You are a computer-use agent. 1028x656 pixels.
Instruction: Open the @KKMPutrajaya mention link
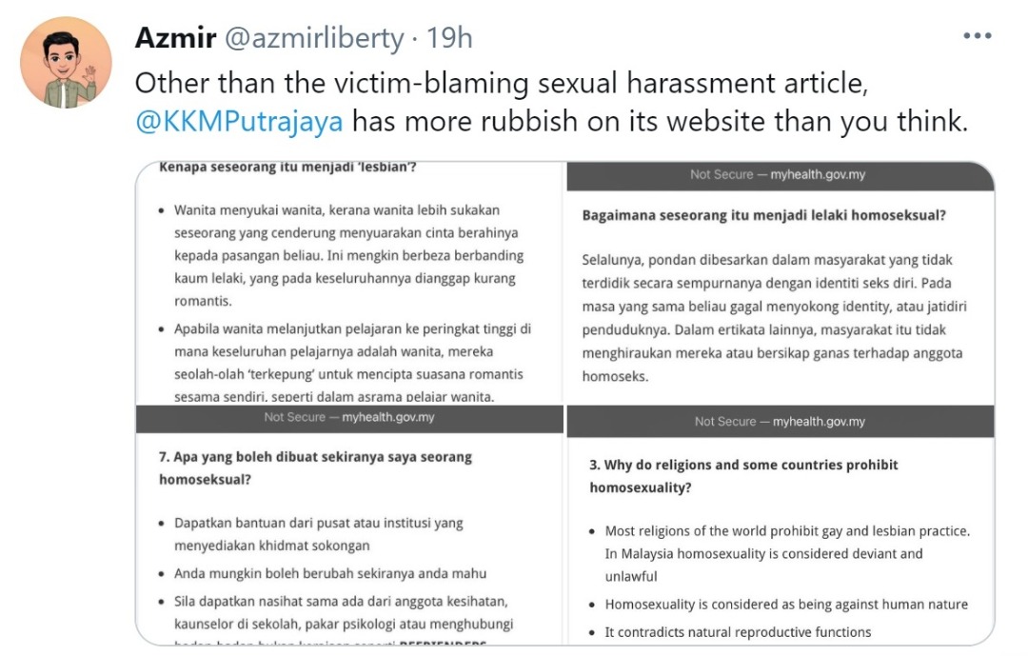[239, 121]
